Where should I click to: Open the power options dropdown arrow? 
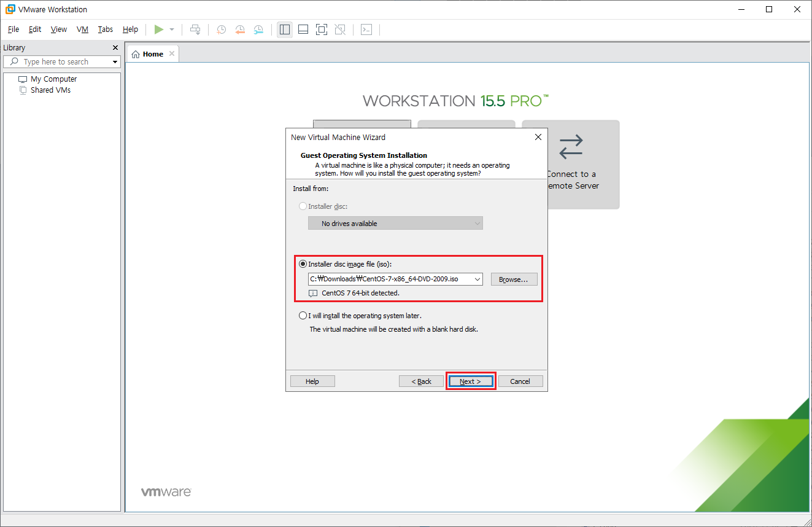[x=172, y=29]
